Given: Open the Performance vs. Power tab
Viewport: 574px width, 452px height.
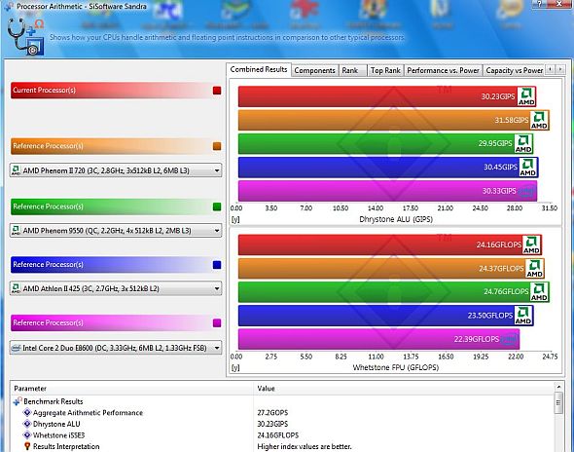Looking at the screenshot, I should 443,70.
